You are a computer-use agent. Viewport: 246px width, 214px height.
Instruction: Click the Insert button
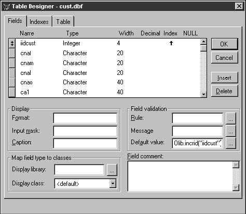pos(224,78)
